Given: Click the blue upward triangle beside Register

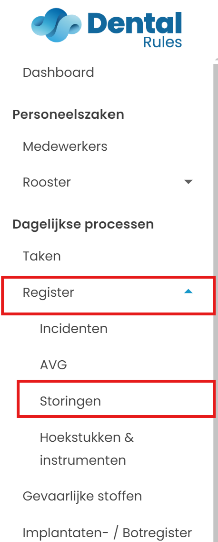Looking at the screenshot, I should point(188,292).
